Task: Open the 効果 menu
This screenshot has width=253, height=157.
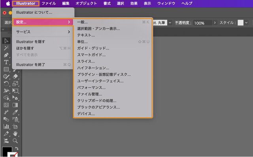Action: [134, 4]
